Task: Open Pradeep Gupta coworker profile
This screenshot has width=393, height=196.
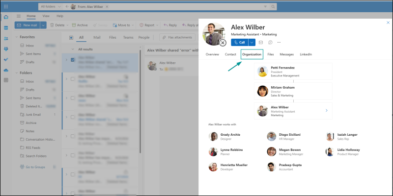Action: pyautogui.click(x=284, y=167)
